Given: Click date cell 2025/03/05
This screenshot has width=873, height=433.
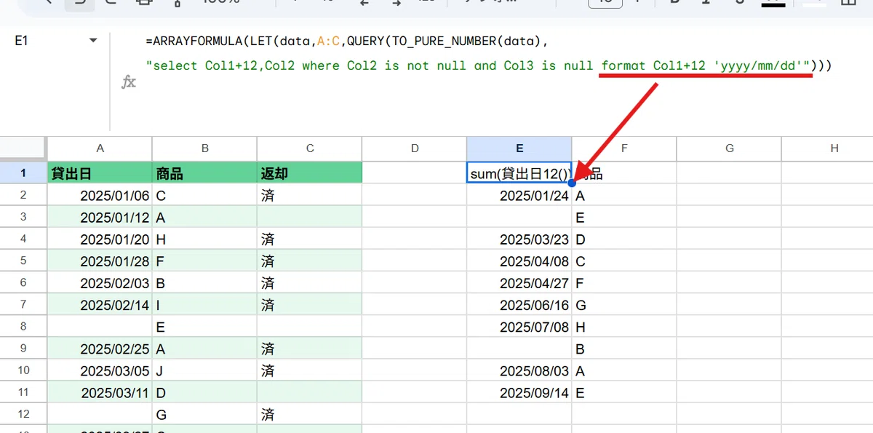Looking at the screenshot, I should [100, 370].
